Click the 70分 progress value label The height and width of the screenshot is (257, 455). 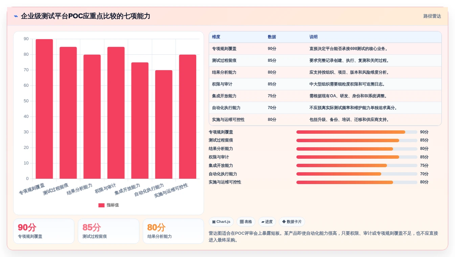pyautogui.click(x=424, y=174)
